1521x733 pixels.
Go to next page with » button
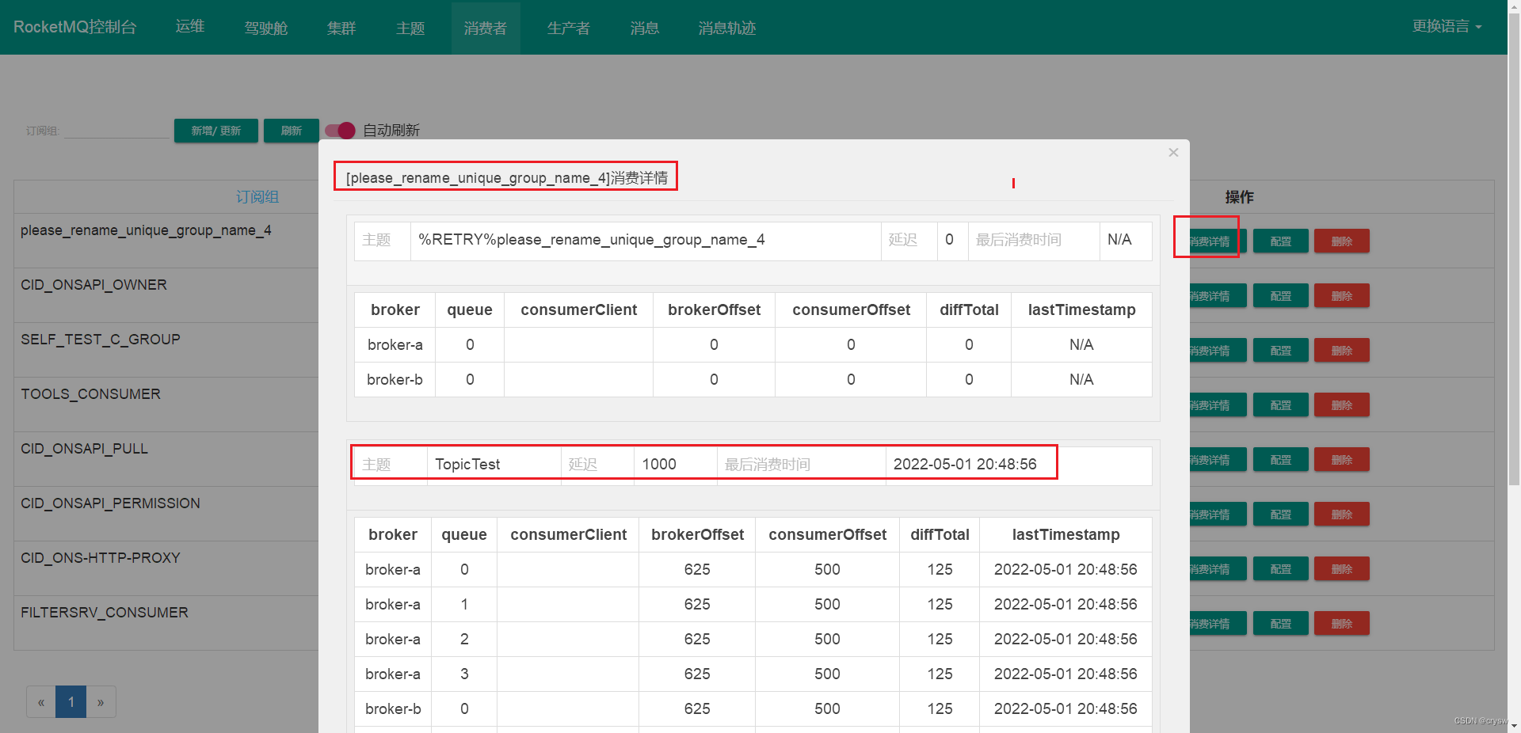click(101, 702)
